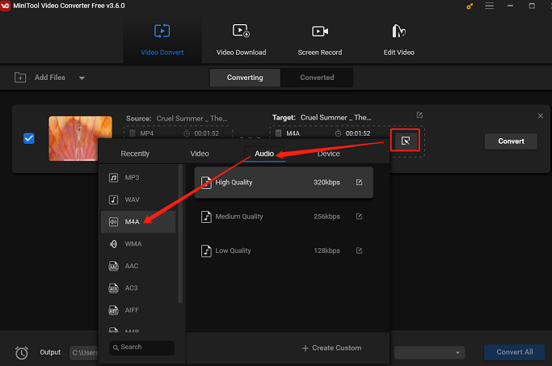Focus the format Search field

pyautogui.click(x=141, y=347)
